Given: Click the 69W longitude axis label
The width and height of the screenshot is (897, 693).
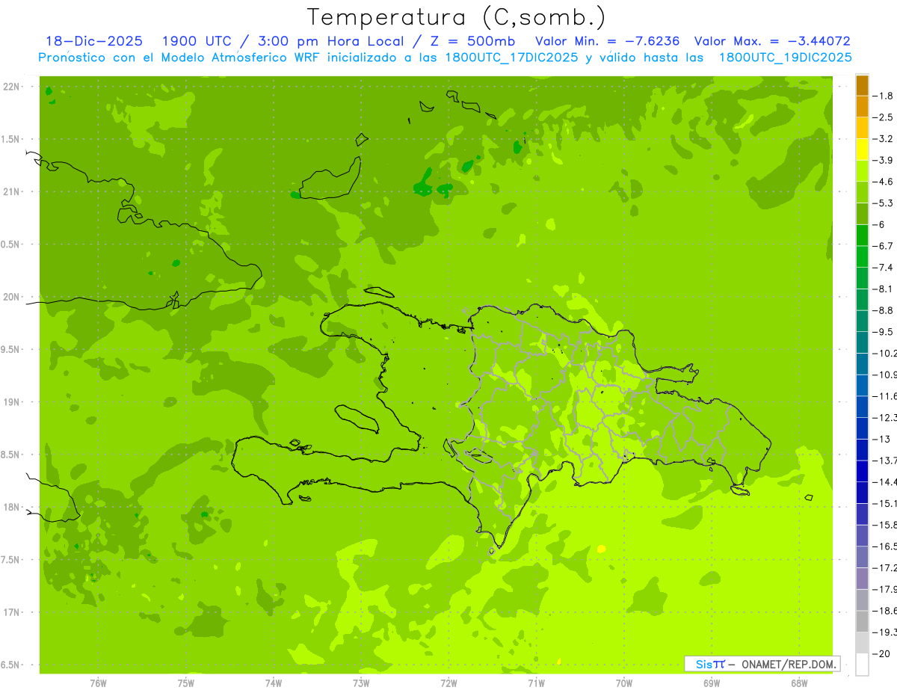Looking at the screenshot, I should [x=712, y=683].
